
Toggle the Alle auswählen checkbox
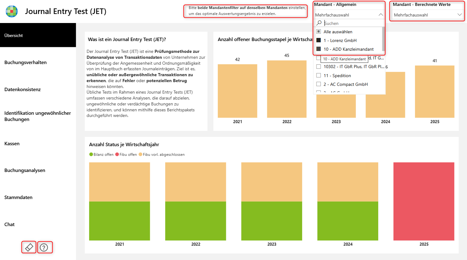click(x=318, y=32)
